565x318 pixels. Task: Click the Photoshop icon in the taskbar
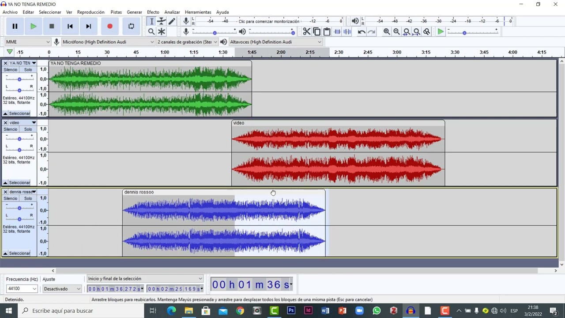click(291, 310)
